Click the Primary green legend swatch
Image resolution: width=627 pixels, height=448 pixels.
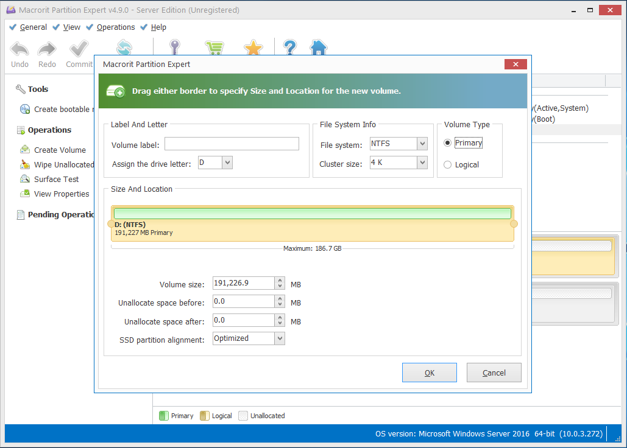click(163, 416)
